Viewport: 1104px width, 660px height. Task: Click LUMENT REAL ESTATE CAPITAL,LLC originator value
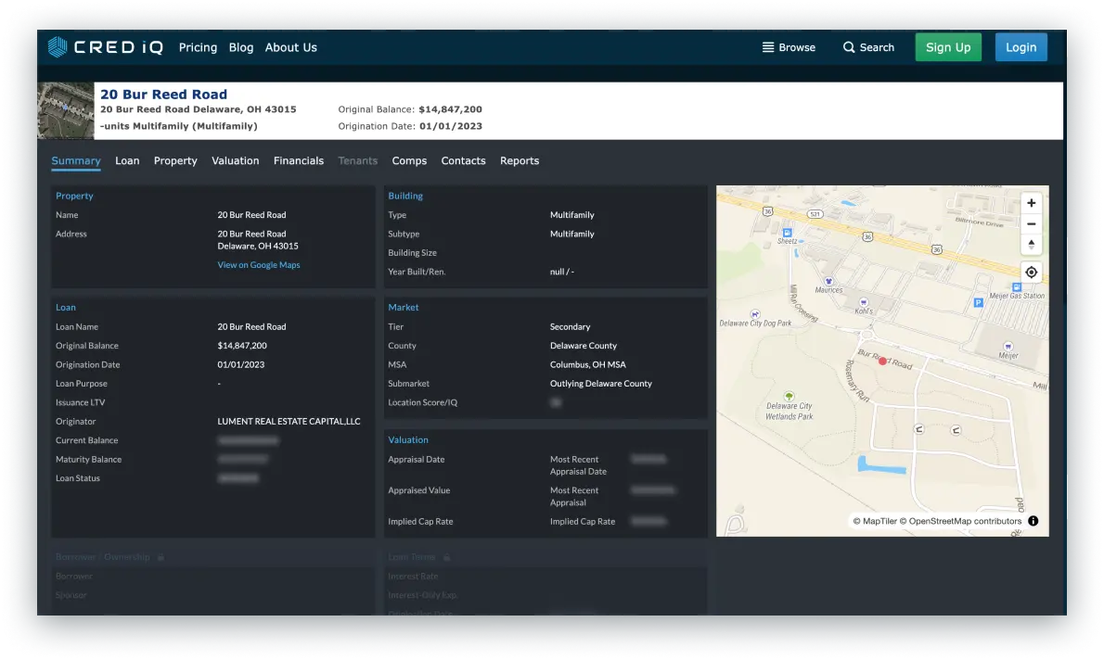click(289, 422)
